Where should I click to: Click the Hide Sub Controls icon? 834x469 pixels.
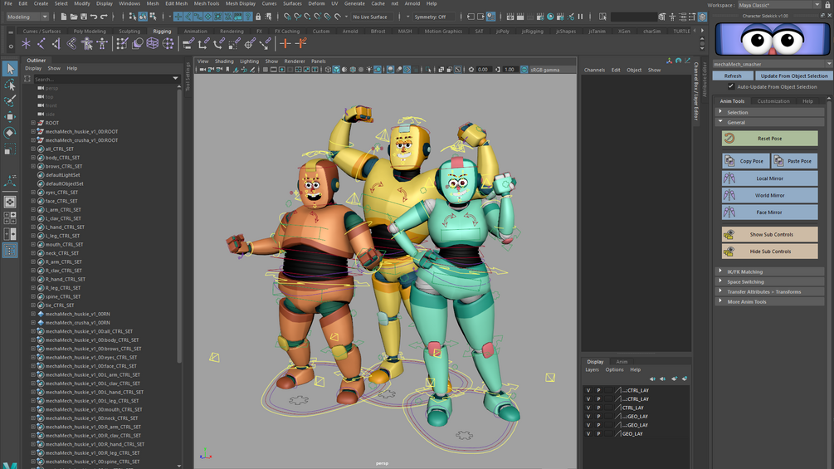click(729, 252)
